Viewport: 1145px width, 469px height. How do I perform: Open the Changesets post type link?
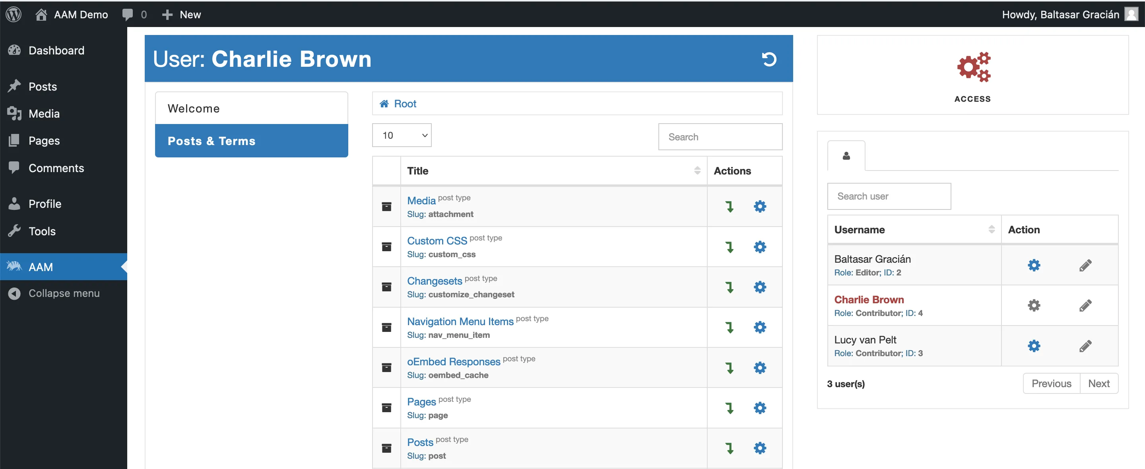pyautogui.click(x=434, y=281)
